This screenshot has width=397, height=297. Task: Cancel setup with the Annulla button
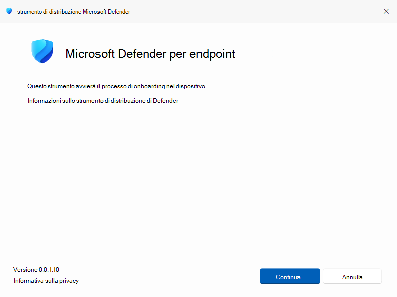click(x=352, y=276)
